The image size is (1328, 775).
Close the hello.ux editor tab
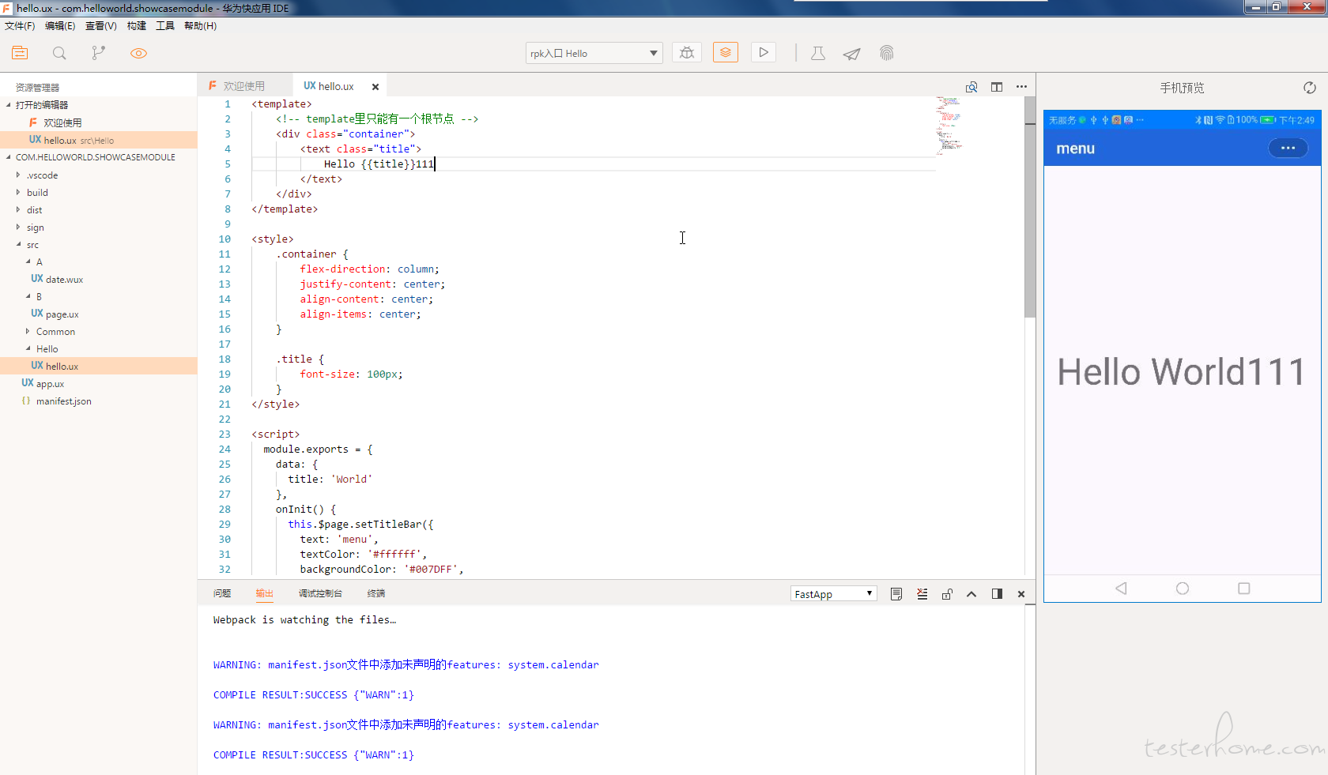click(x=375, y=87)
